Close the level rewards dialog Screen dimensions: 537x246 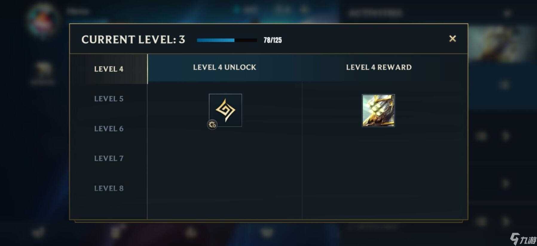point(452,38)
